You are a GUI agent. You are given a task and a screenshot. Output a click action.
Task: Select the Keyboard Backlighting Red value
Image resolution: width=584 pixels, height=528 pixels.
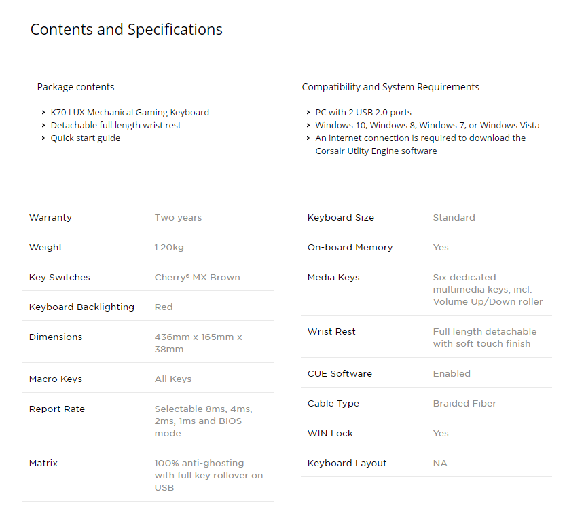(164, 307)
